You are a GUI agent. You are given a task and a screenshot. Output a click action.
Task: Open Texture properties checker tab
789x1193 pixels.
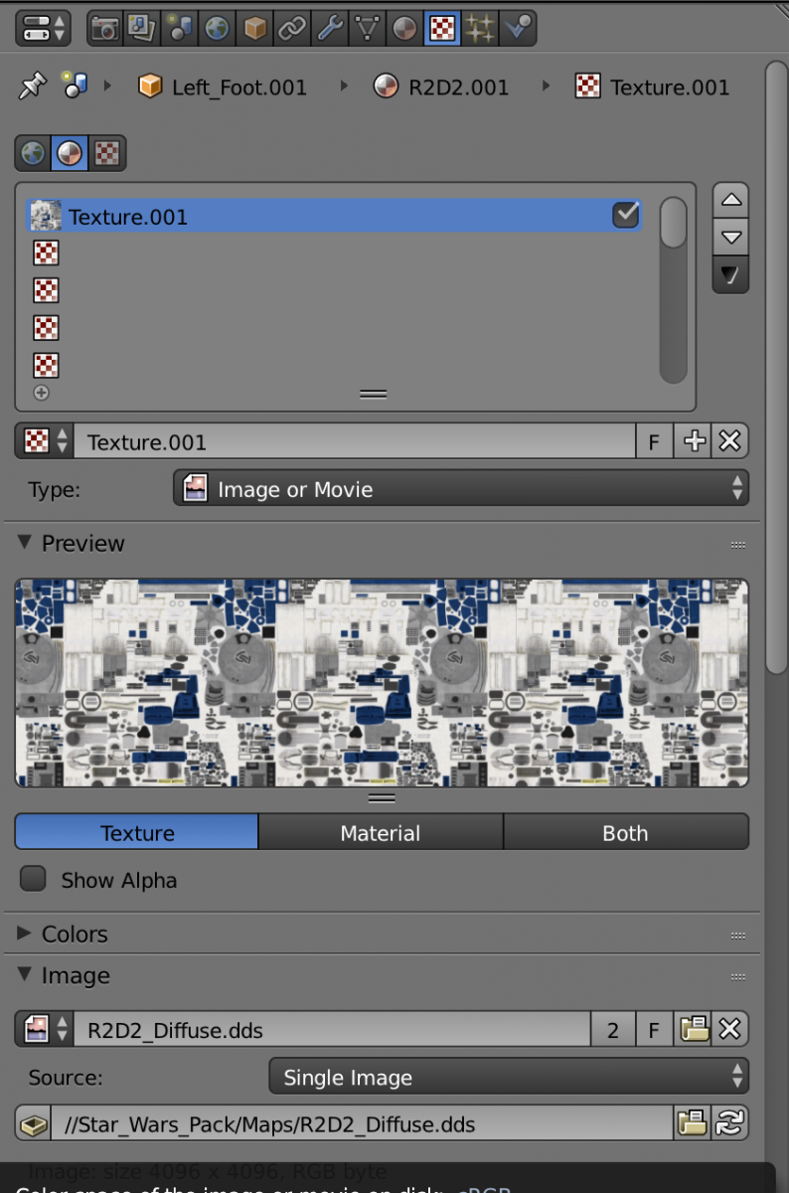(441, 28)
